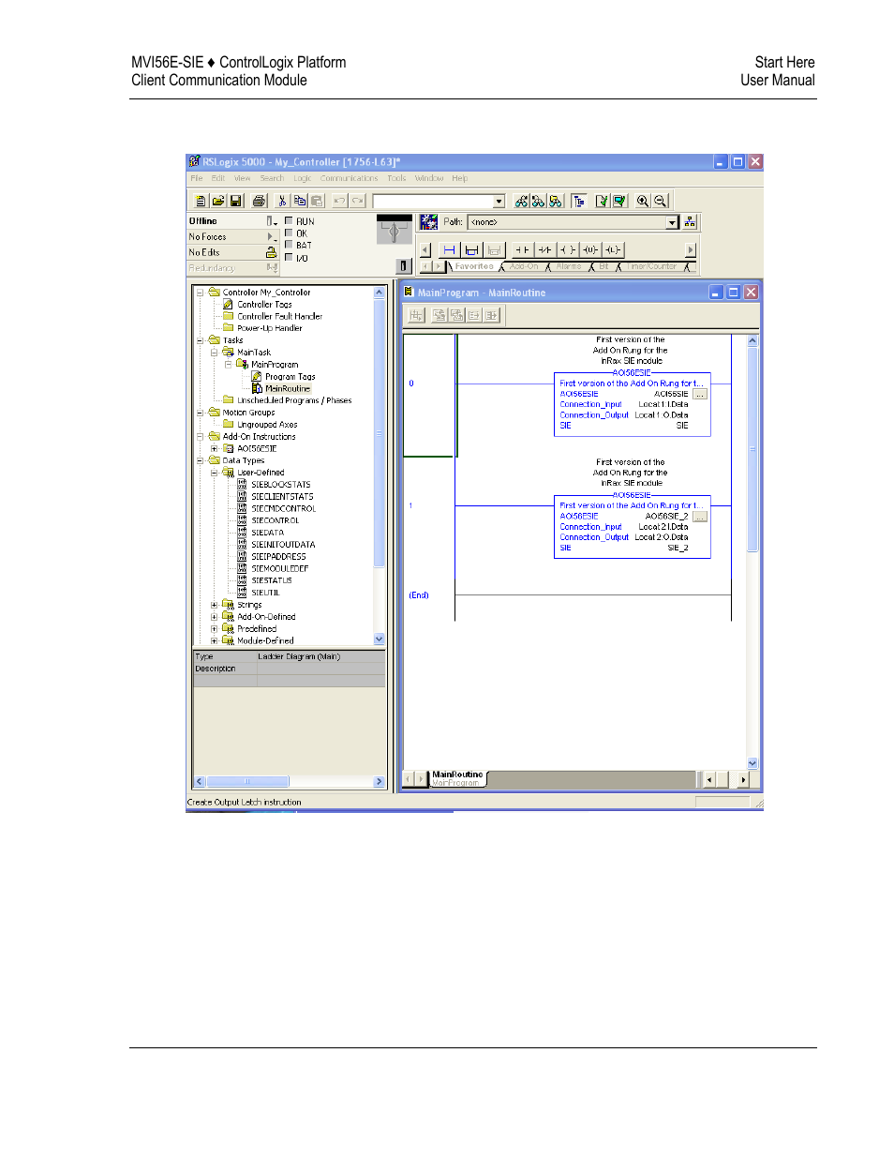Select MainRoutine in the controller organizer

coord(288,388)
